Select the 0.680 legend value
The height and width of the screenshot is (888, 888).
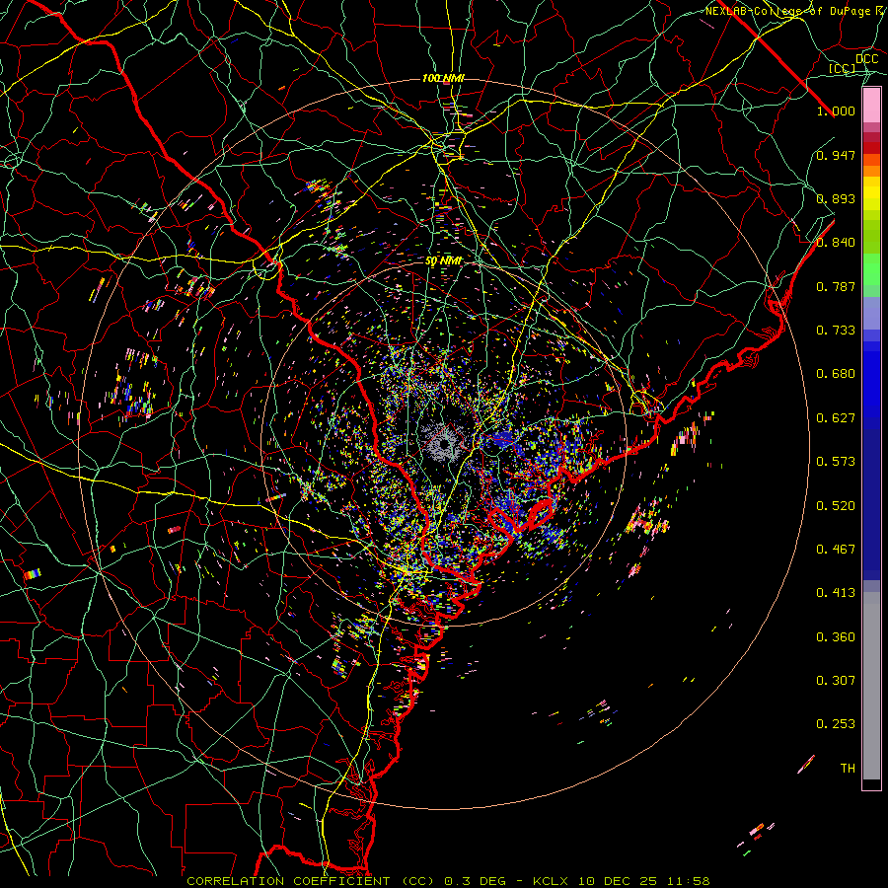(x=836, y=374)
